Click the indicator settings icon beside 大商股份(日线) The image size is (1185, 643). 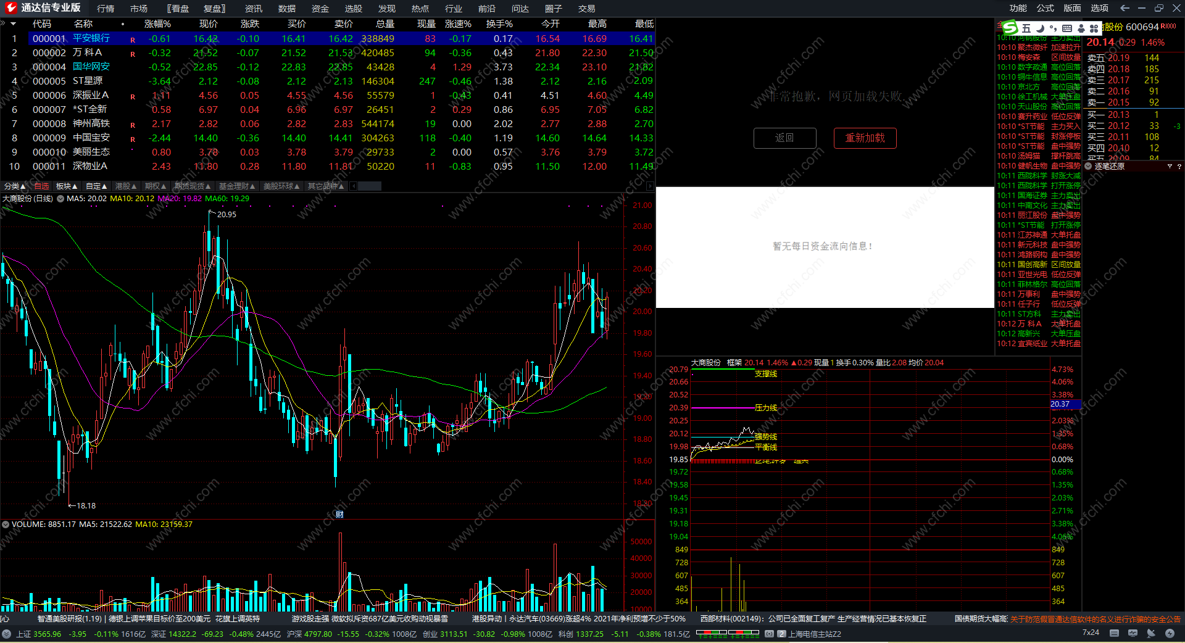tap(60, 199)
